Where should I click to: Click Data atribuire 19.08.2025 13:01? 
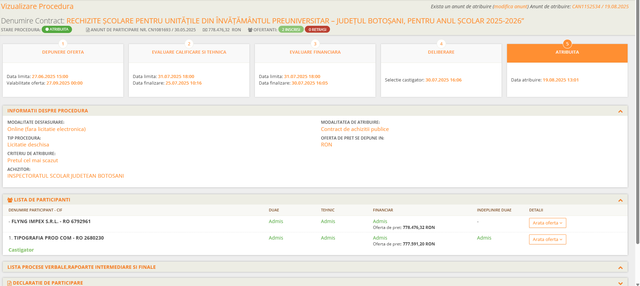pos(560,80)
